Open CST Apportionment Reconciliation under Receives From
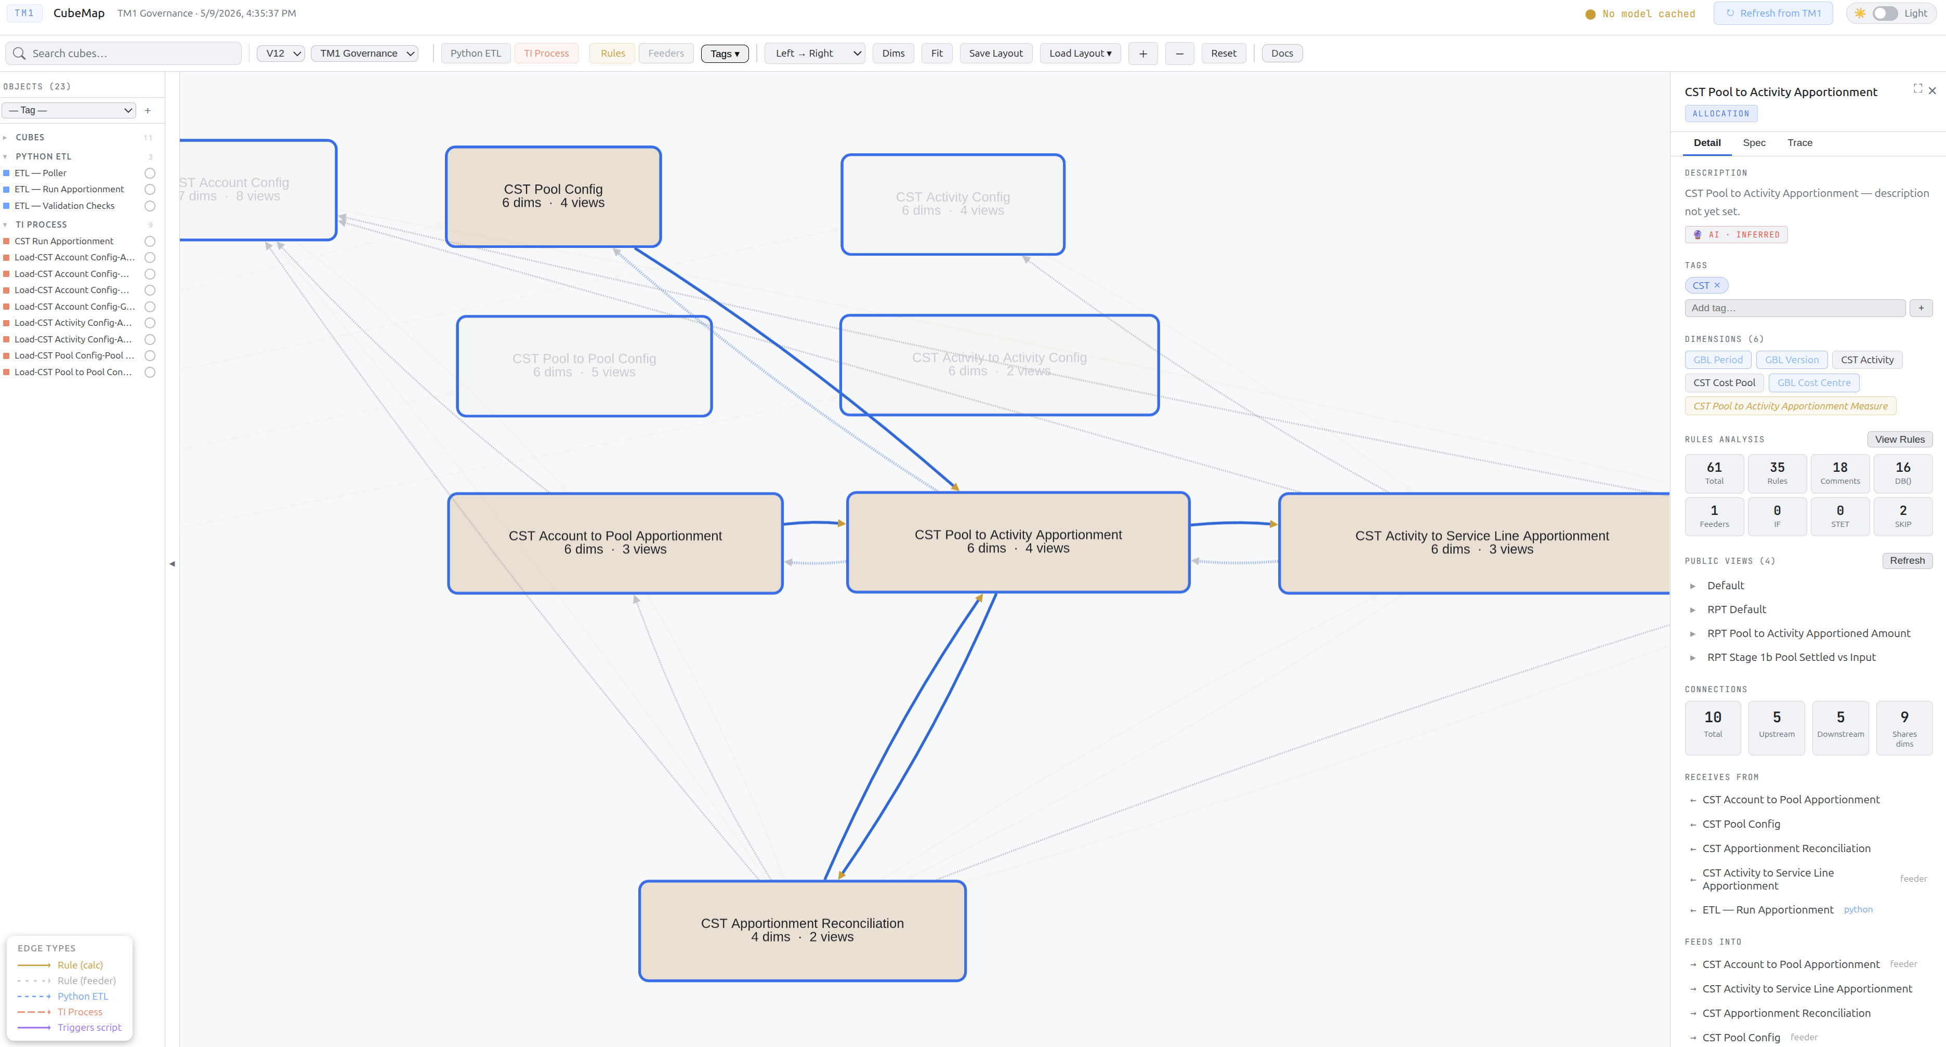The image size is (1946, 1047). click(x=1786, y=849)
